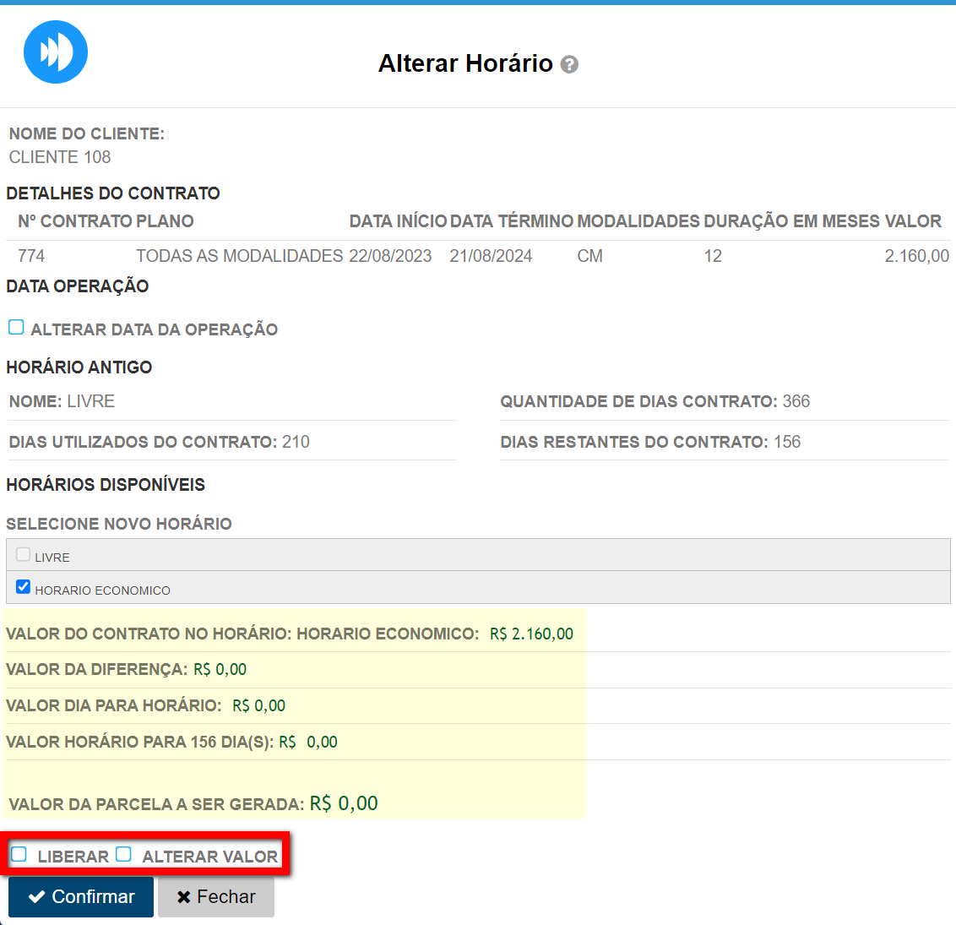This screenshot has height=925, width=956.
Task: Click the Dias Restantes do Contrato value 156
Action: pyautogui.click(x=787, y=442)
